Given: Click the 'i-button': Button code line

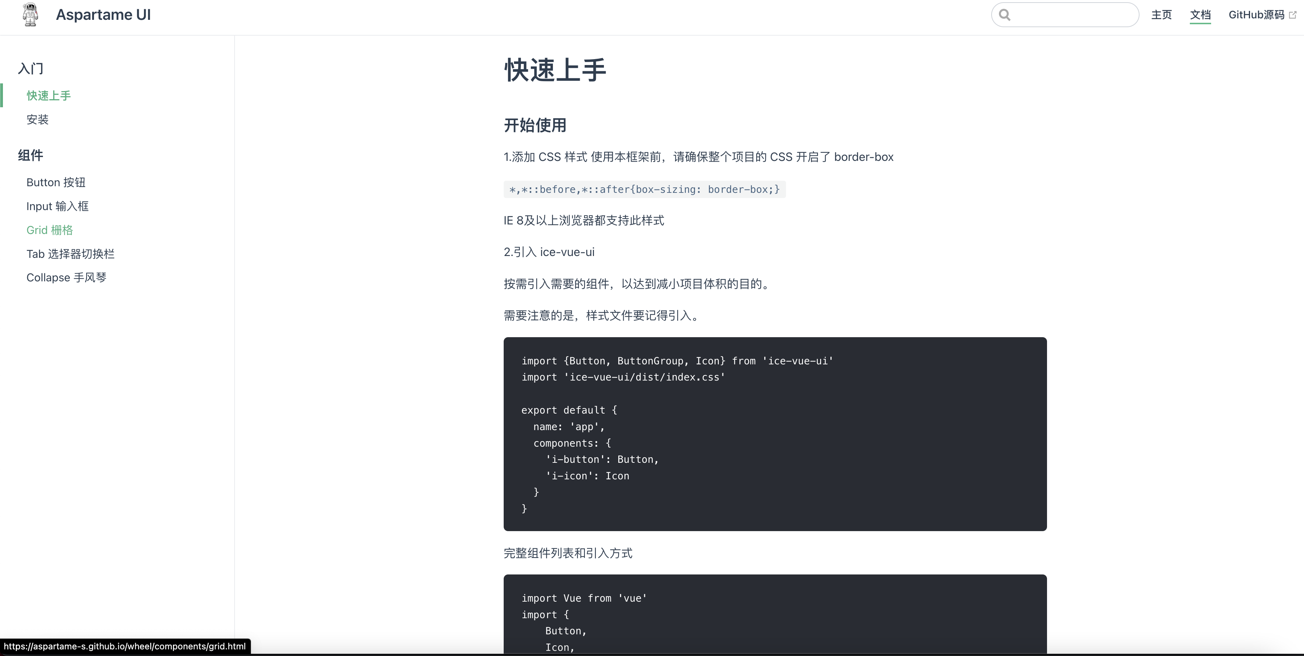Looking at the screenshot, I should click(602, 459).
